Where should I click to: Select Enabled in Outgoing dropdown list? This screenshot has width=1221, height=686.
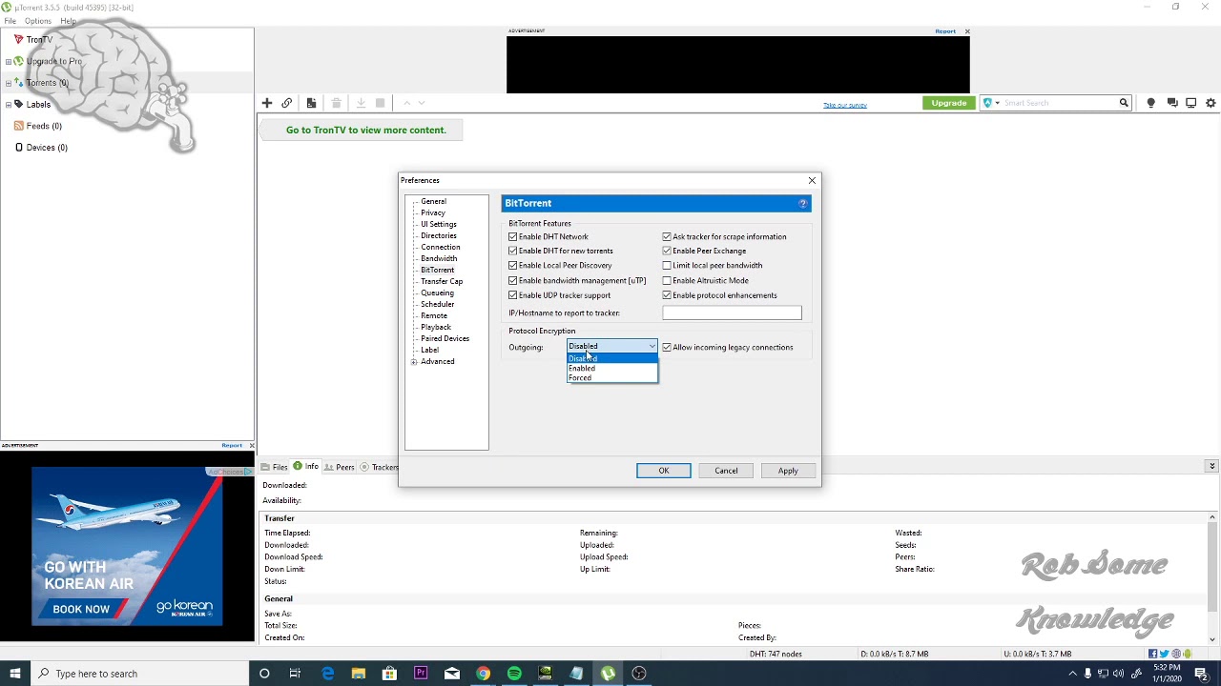tap(611, 368)
